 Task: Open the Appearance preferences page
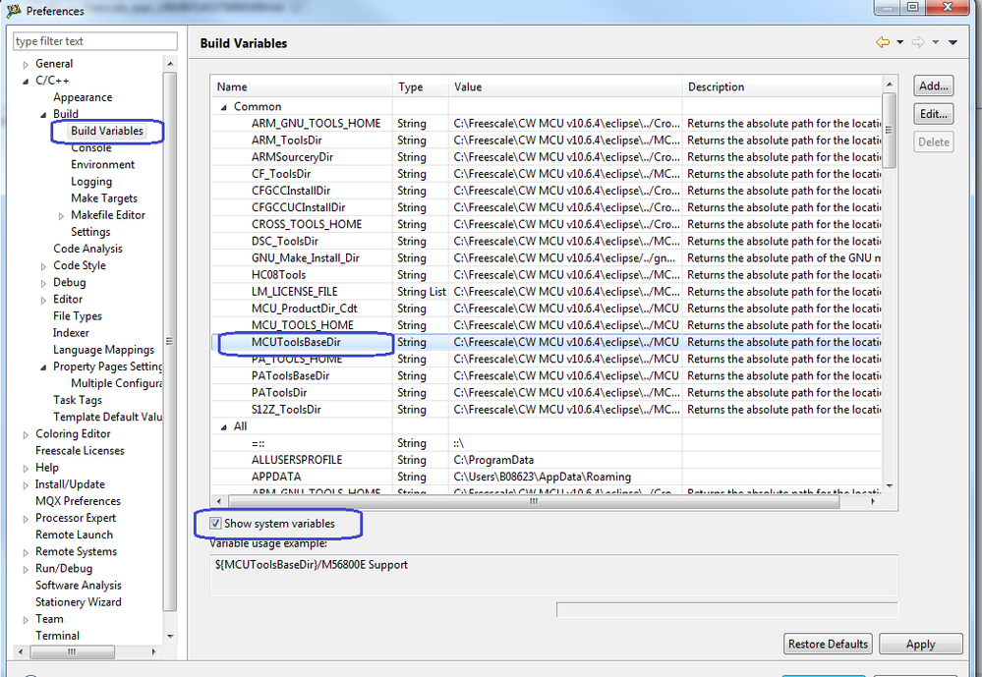83,97
